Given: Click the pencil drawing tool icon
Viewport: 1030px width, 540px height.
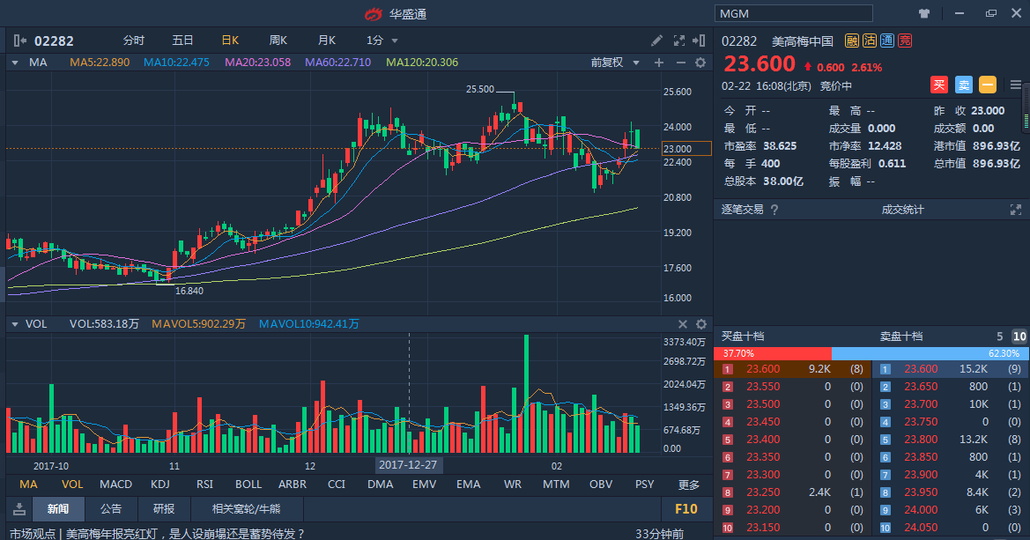Looking at the screenshot, I should pos(656,41).
